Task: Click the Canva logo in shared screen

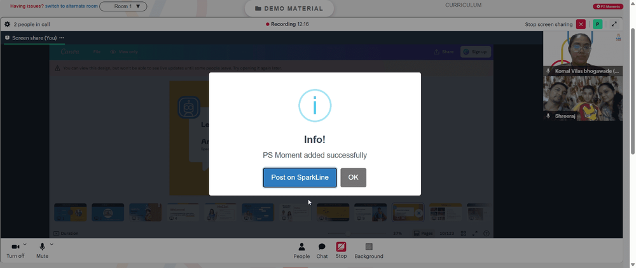Action: click(70, 52)
